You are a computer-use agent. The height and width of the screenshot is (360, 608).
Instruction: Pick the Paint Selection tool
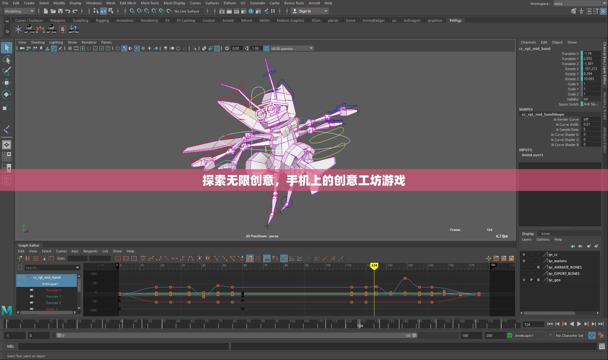[x=7, y=71]
